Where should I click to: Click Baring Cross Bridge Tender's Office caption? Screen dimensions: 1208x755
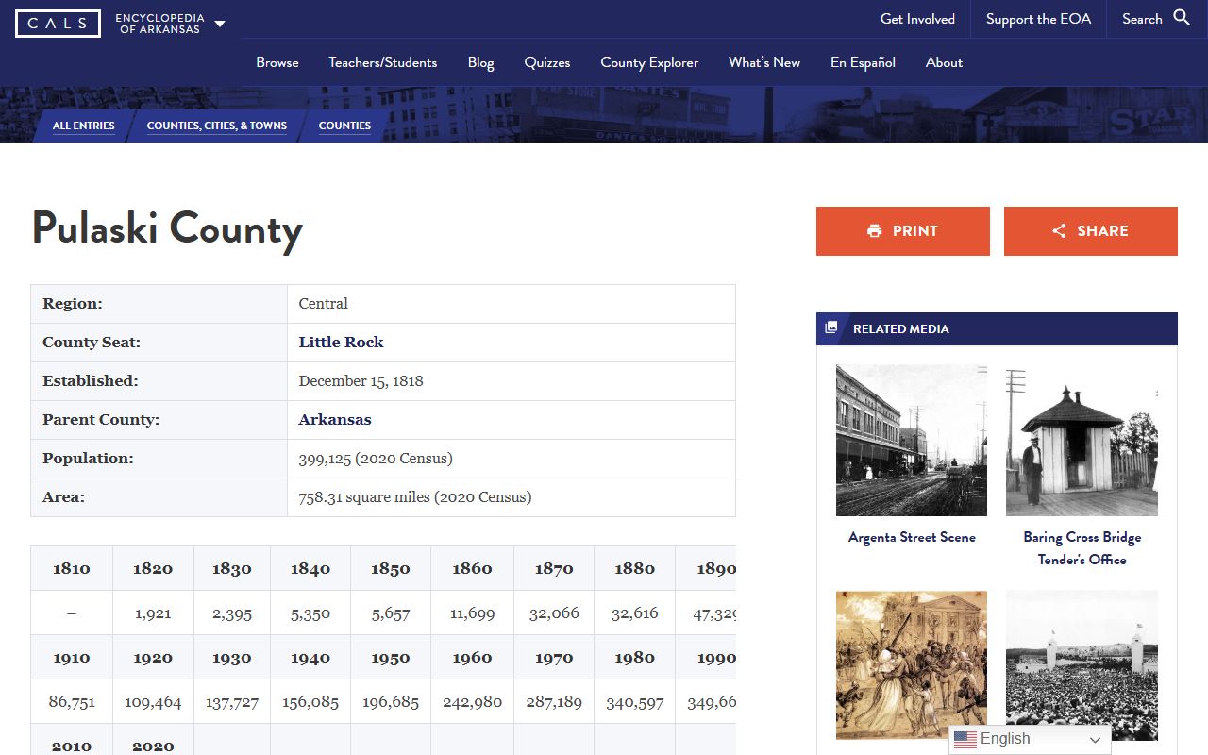click(x=1082, y=548)
